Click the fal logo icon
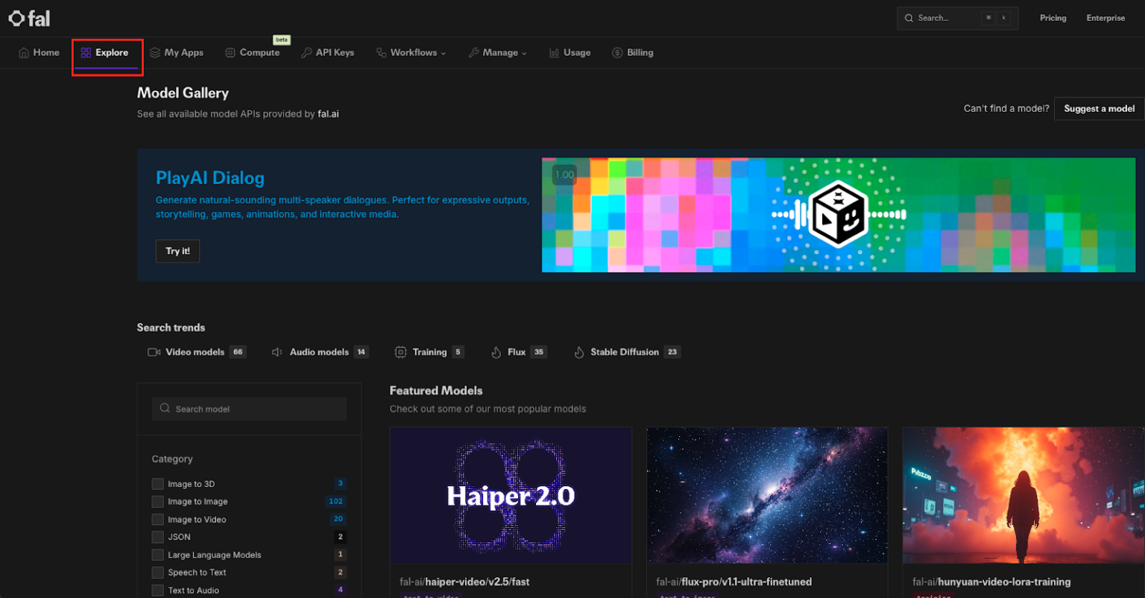The height and width of the screenshot is (598, 1145). click(x=16, y=19)
